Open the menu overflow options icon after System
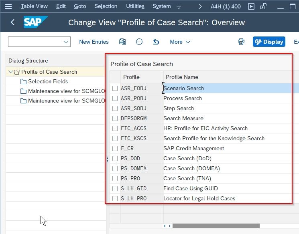The width and height of the screenshot is (299, 234). (x=179, y=7)
